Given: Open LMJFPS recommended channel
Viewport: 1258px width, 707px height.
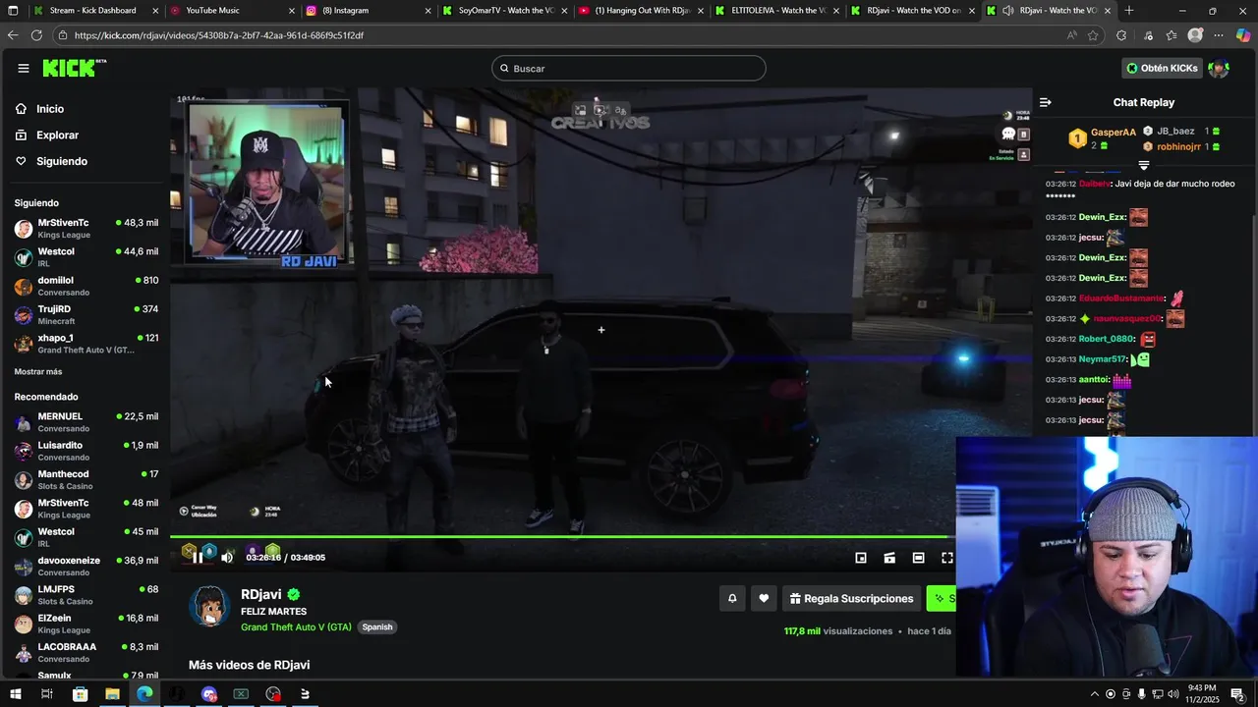Looking at the screenshot, I should coord(86,595).
